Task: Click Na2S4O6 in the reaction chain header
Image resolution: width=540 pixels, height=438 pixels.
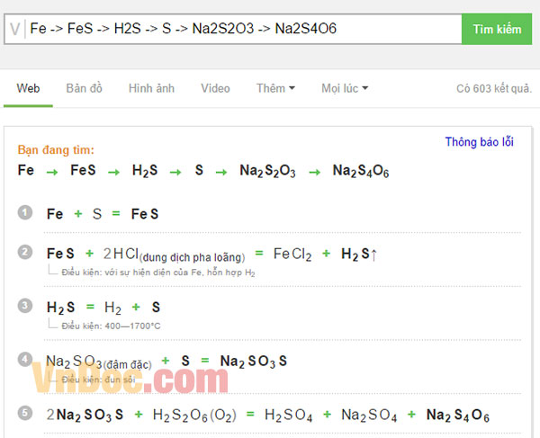Action: point(360,170)
